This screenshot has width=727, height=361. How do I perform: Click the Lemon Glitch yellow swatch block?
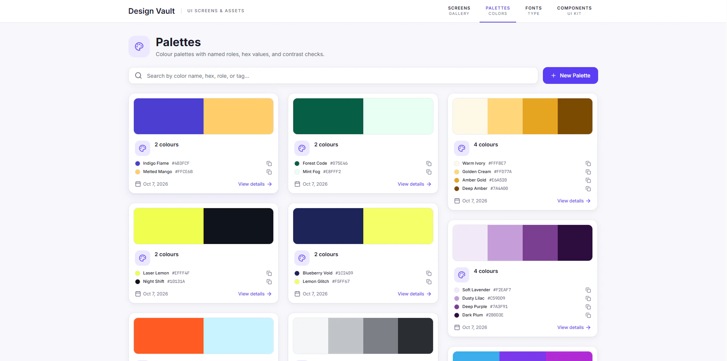(398, 226)
